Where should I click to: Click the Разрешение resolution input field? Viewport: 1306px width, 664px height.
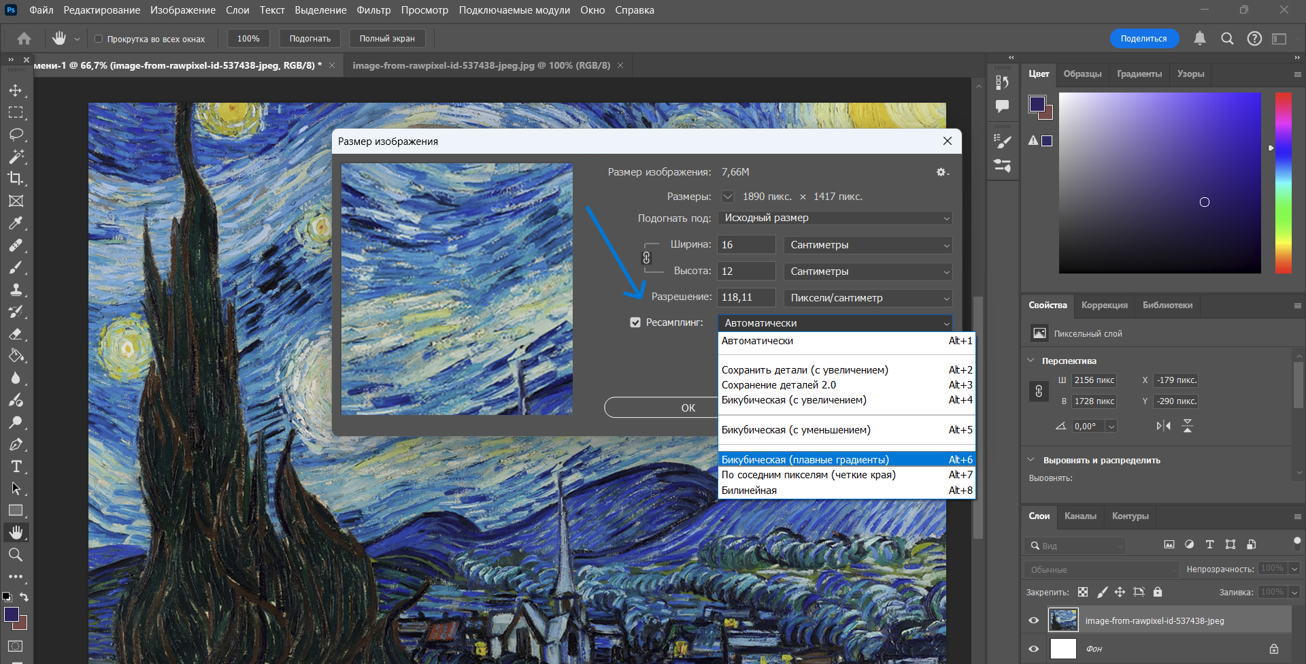(746, 297)
